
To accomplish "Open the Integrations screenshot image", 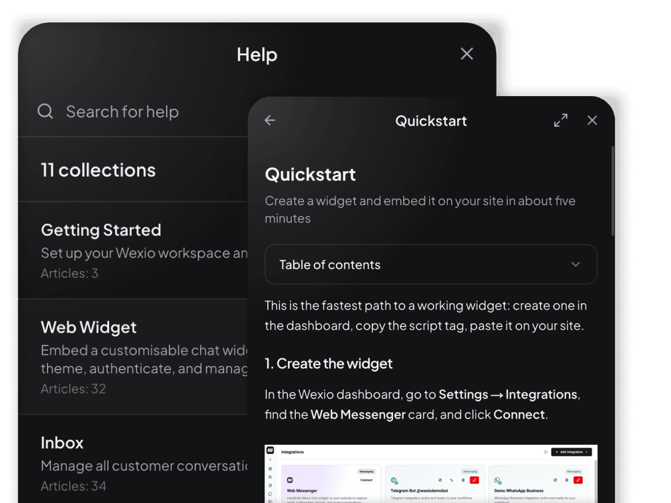I will point(431,473).
